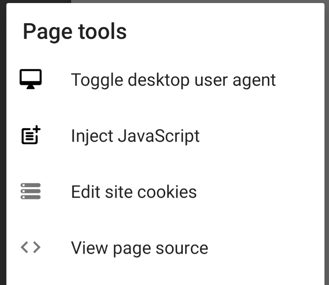Launch the JavaScript injection tool
The height and width of the screenshot is (285, 329).
135,136
